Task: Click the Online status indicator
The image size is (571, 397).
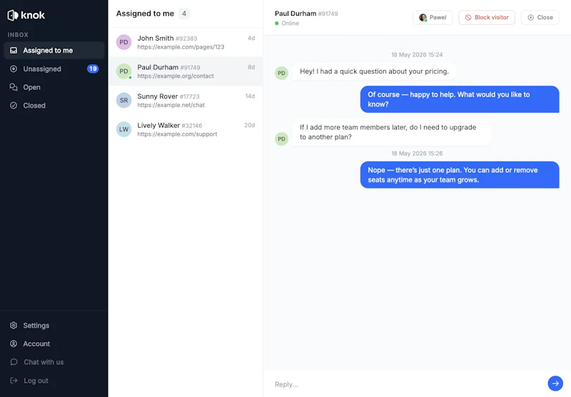Action: (x=287, y=24)
